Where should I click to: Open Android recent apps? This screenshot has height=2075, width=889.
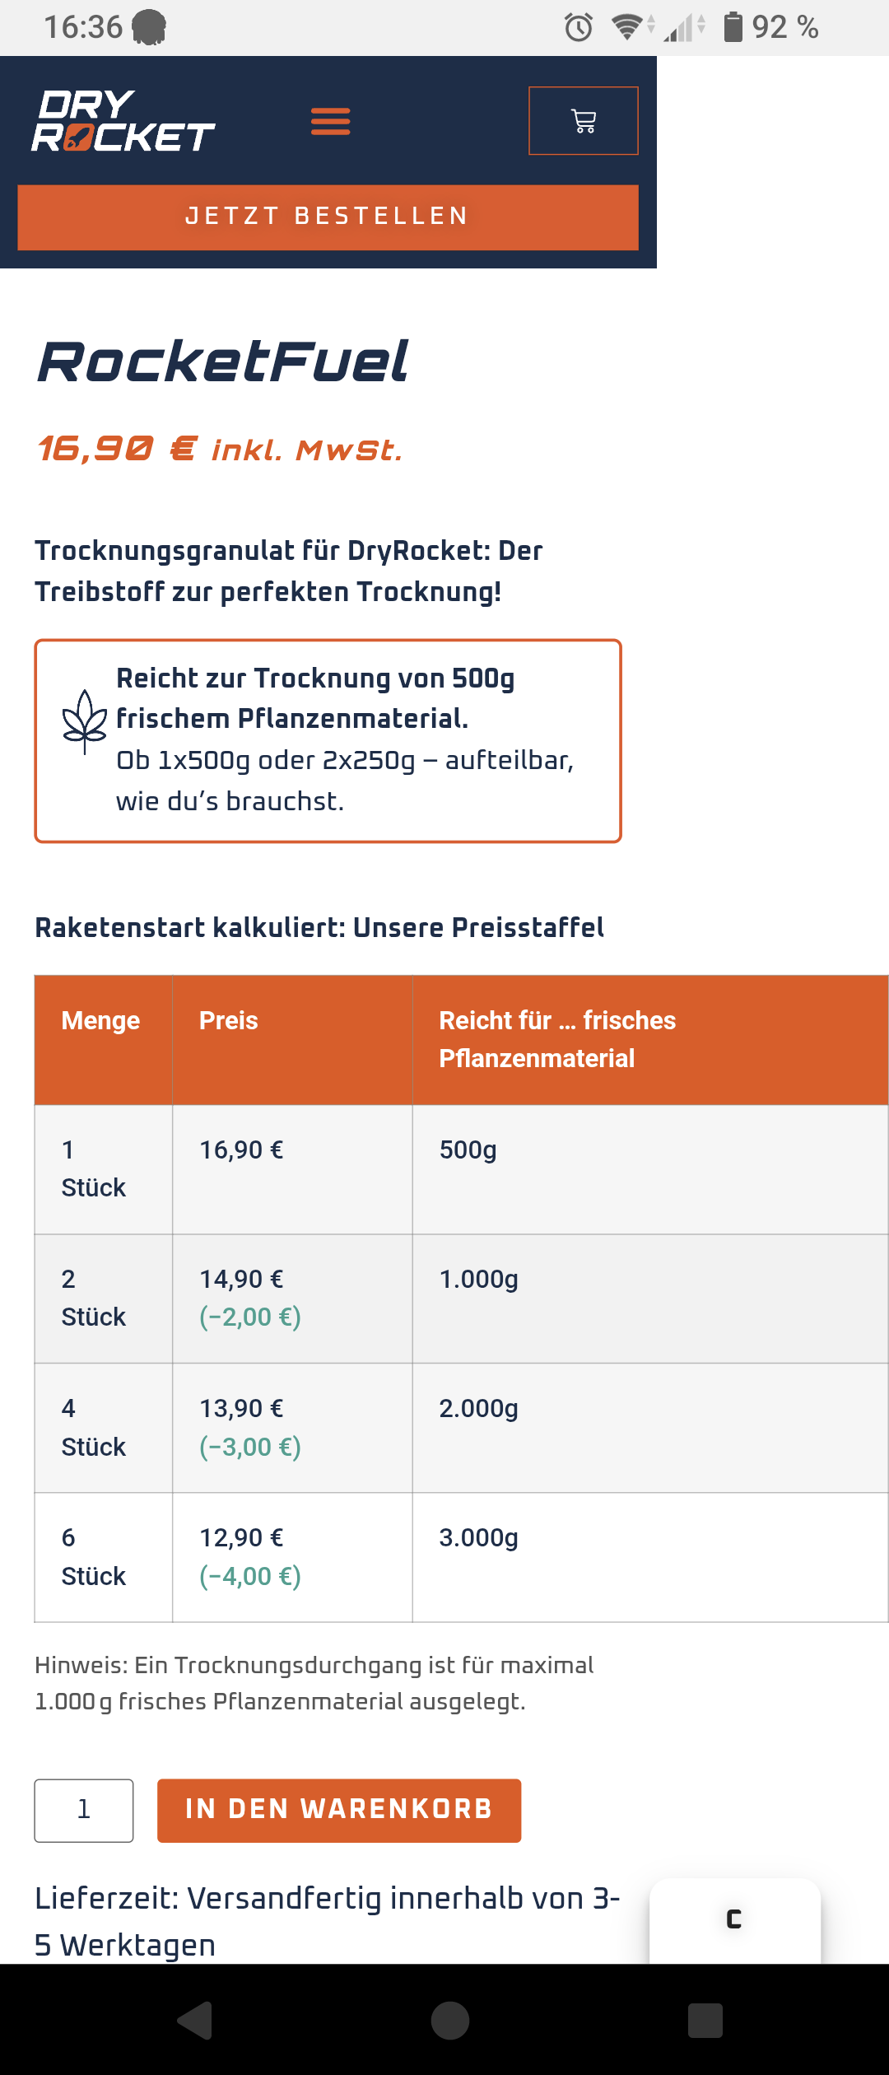click(705, 2020)
